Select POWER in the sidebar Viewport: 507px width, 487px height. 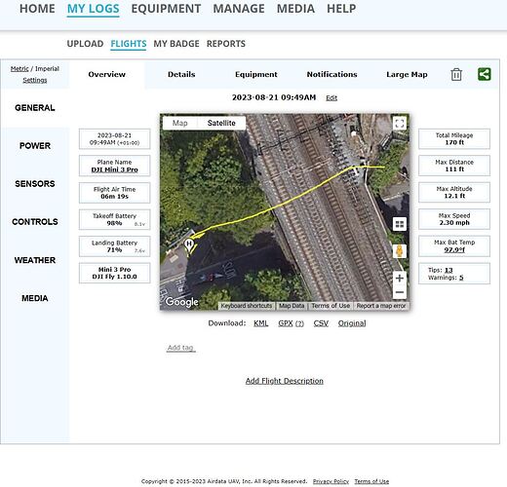(35, 146)
